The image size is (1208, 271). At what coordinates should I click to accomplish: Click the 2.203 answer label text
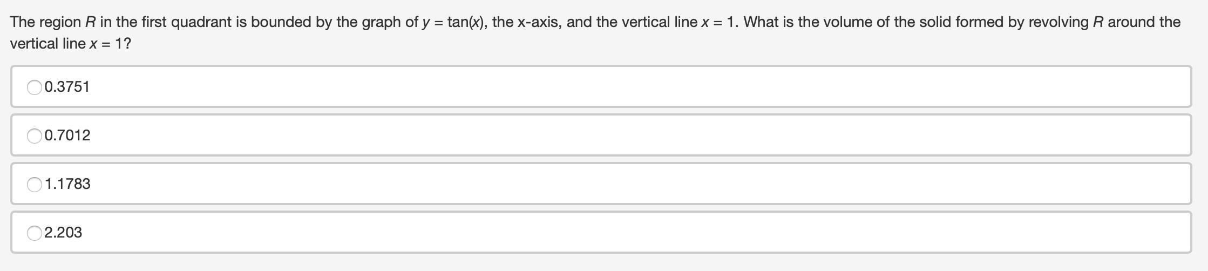tap(64, 233)
